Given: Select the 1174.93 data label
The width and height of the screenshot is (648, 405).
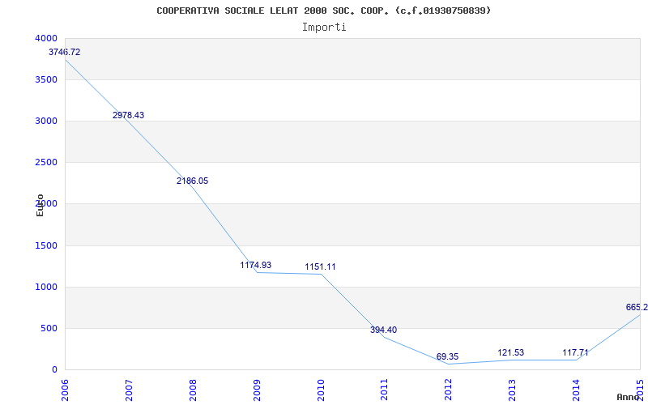Looking at the screenshot, I should point(256,265).
